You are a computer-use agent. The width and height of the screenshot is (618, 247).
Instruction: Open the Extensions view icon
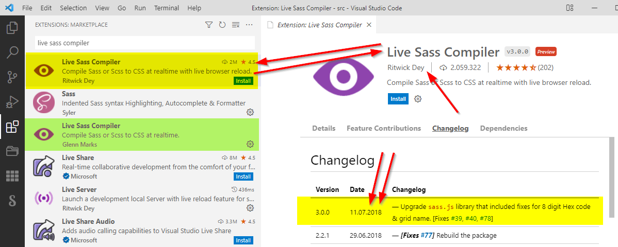pyautogui.click(x=12, y=127)
